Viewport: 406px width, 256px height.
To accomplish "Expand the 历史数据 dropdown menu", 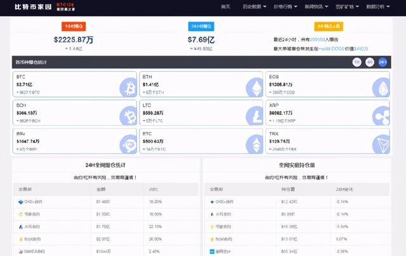I will 254,7.
